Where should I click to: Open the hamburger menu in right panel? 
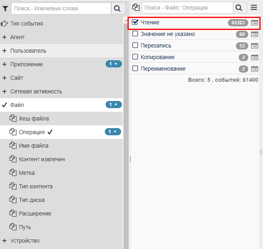click(254, 8)
